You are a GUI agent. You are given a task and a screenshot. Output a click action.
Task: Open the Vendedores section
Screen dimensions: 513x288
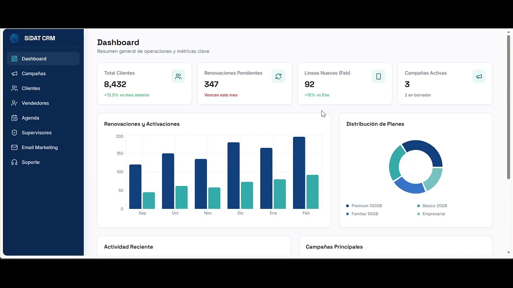coord(43,103)
